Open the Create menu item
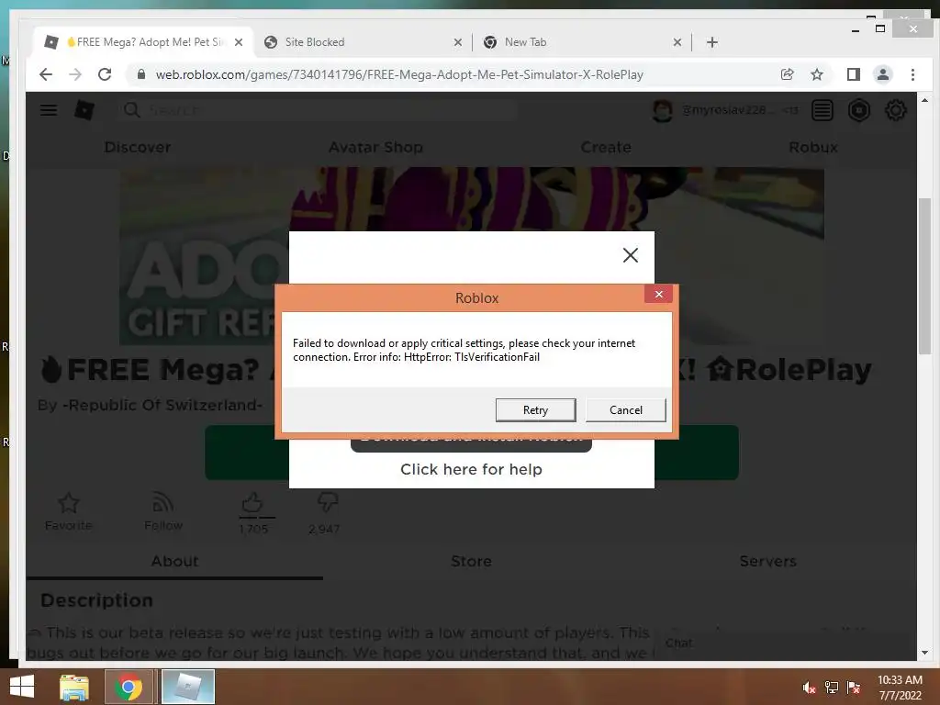This screenshot has height=705, width=940. (606, 147)
